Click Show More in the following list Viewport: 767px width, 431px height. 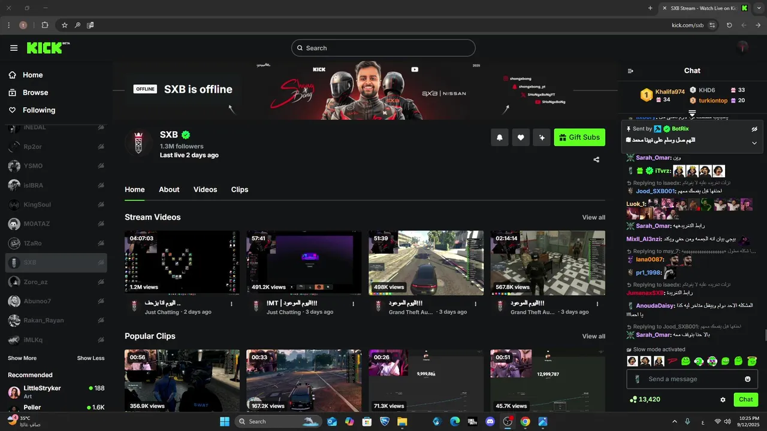22,358
